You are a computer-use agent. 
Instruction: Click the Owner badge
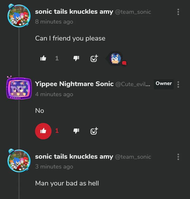(164, 84)
